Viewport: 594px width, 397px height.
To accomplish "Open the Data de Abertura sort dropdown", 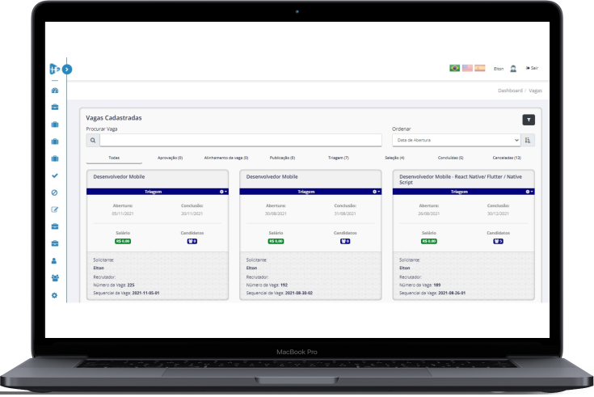I will (456, 140).
